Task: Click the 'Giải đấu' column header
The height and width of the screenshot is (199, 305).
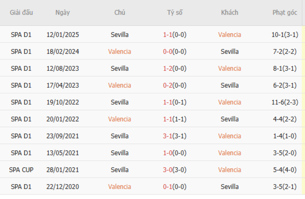Action: pyautogui.click(x=21, y=13)
